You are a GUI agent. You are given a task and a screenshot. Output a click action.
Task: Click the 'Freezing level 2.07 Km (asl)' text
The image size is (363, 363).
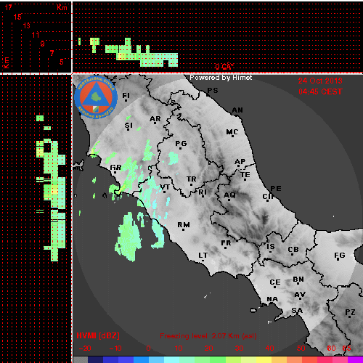[208, 336]
